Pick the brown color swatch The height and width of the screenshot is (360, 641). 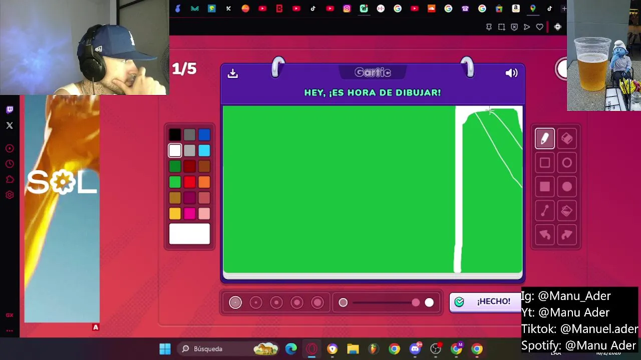pos(204,166)
